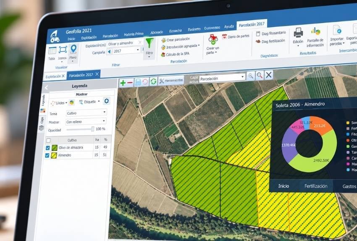Image resolution: width=357 pixels, height=241 pixels.
Task: Click the green plus map tool
Action: (123, 83)
